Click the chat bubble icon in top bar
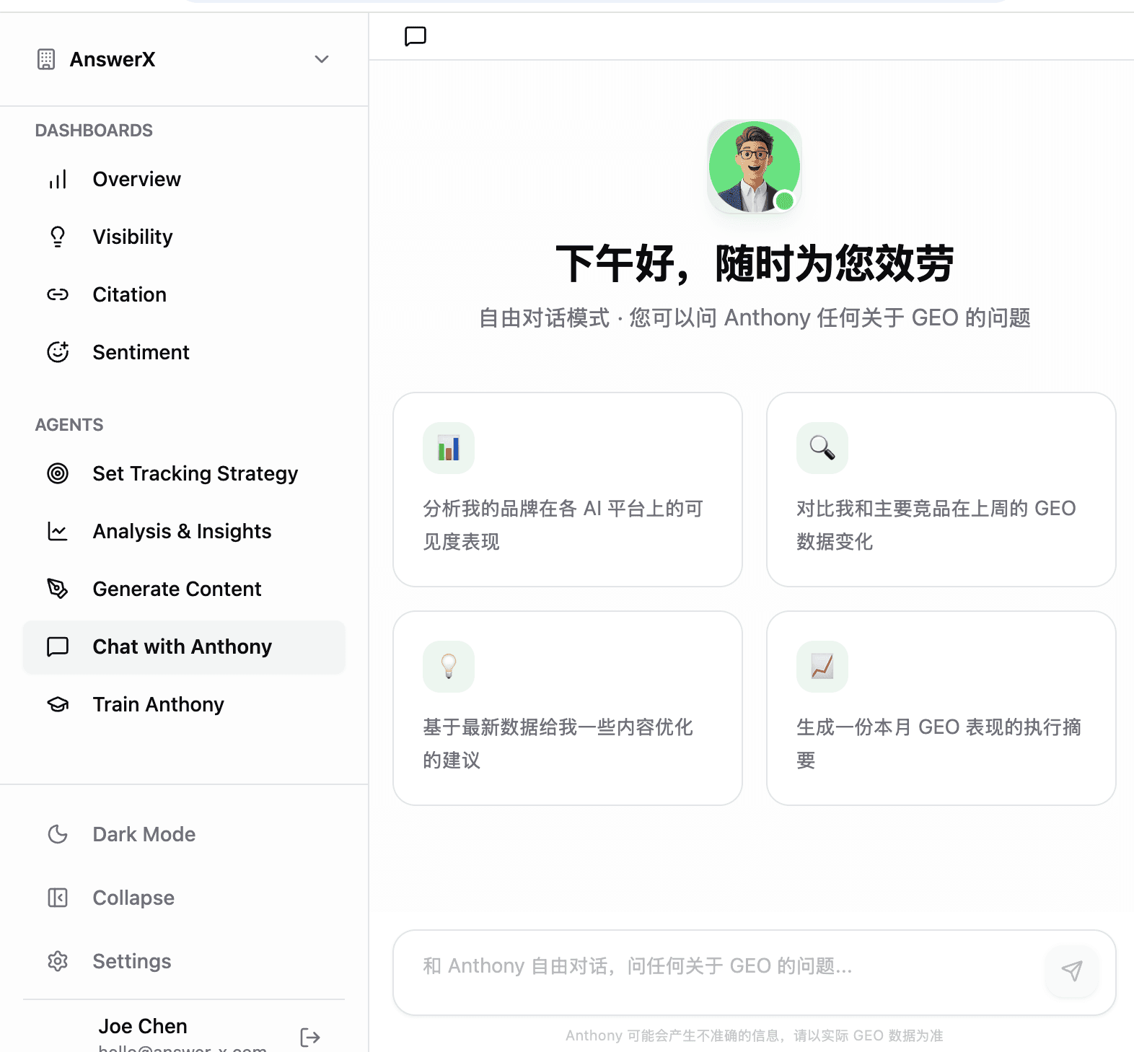 (x=416, y=36)
